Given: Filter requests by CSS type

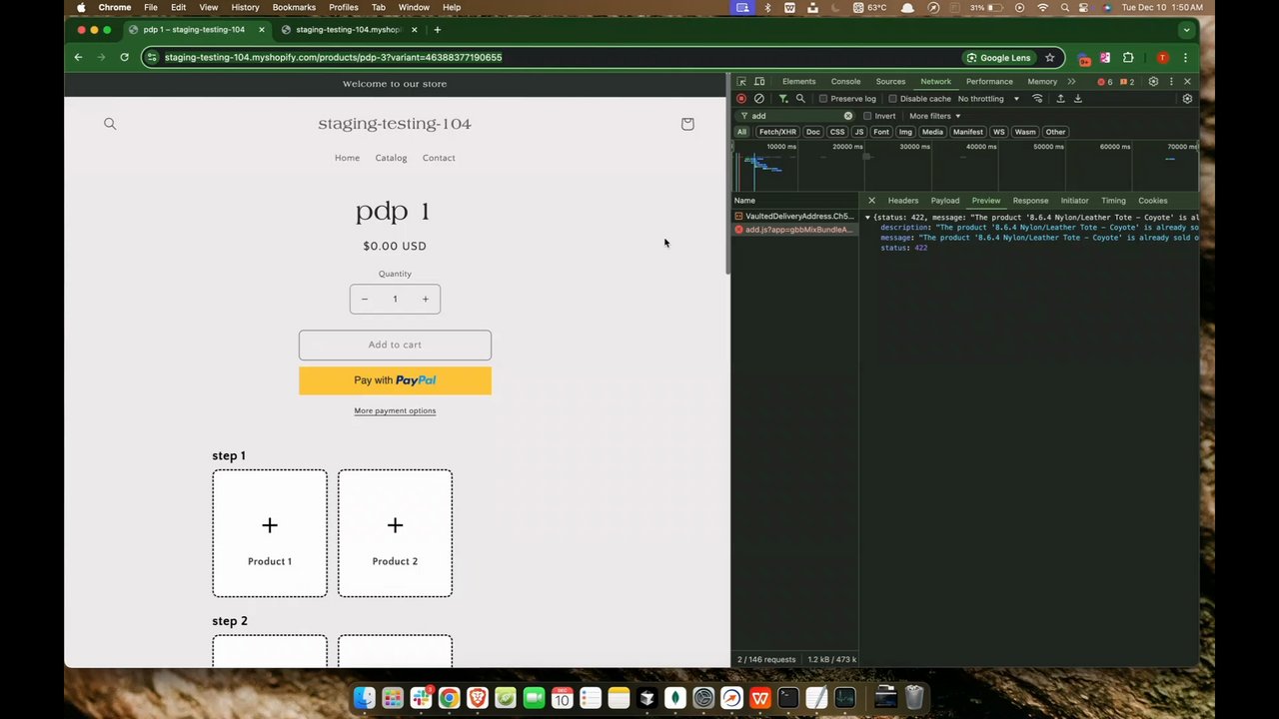Looking at the screenshot, I should tap(837, 132).
